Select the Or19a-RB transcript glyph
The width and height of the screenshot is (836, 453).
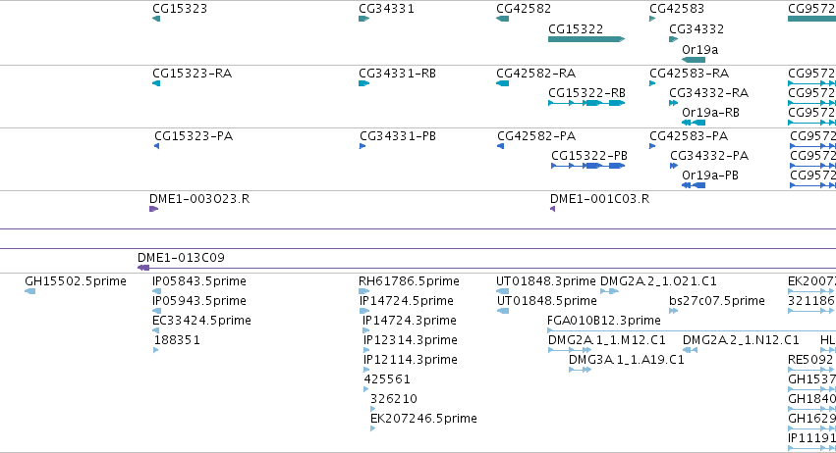point(694,123)
